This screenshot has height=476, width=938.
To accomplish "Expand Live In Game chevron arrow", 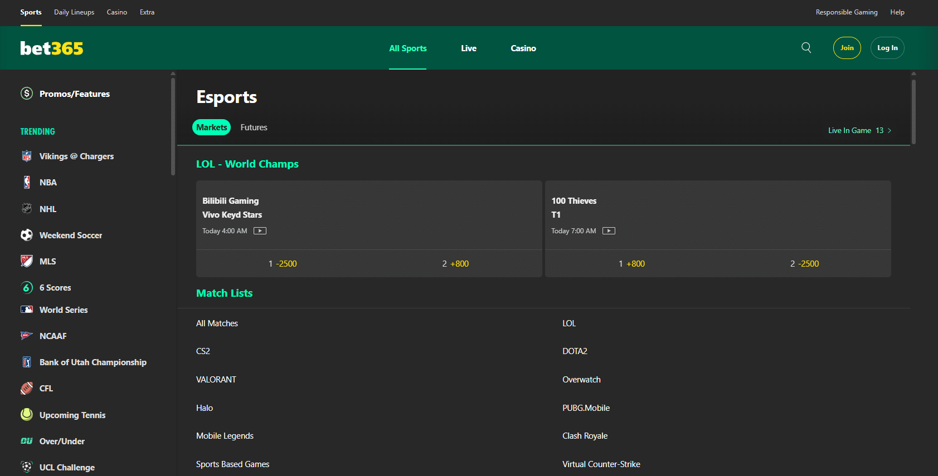I will 890,130.
